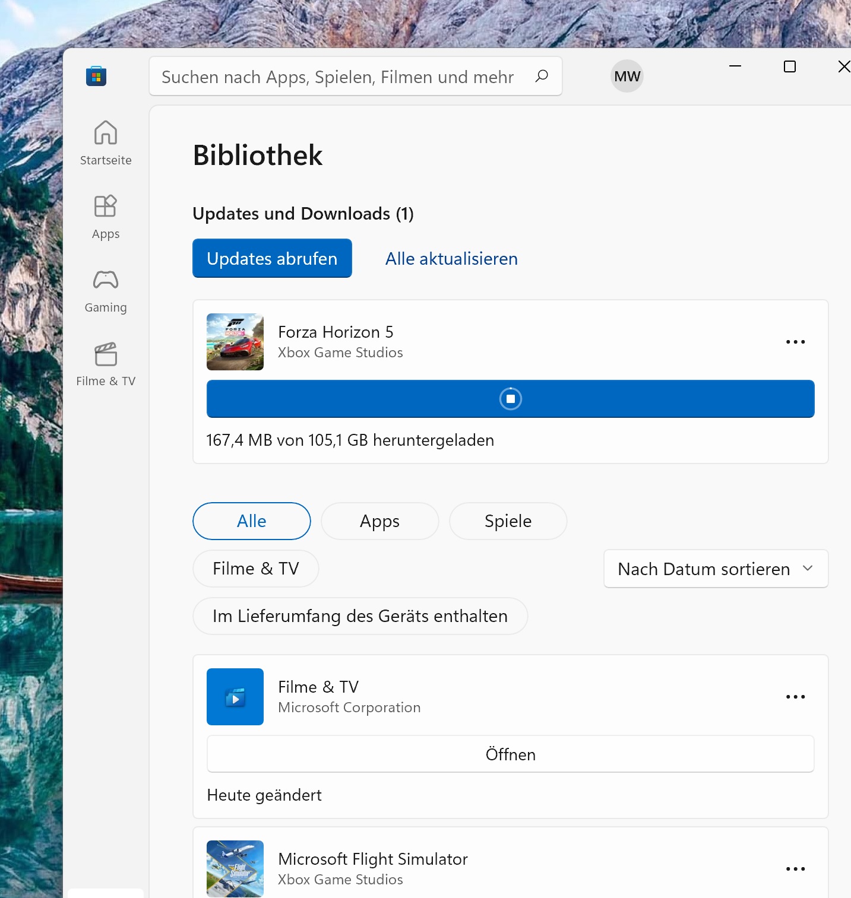Go to the Gaming section
The width and height of the screenshot is (851, 898).
106,290
